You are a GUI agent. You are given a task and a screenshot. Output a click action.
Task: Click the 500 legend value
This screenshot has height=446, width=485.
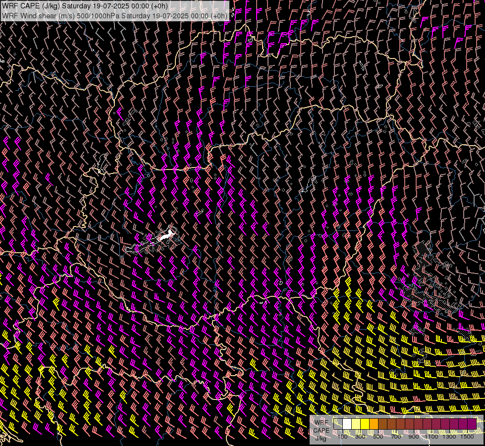pyautogui.click(x=378, y=437)
